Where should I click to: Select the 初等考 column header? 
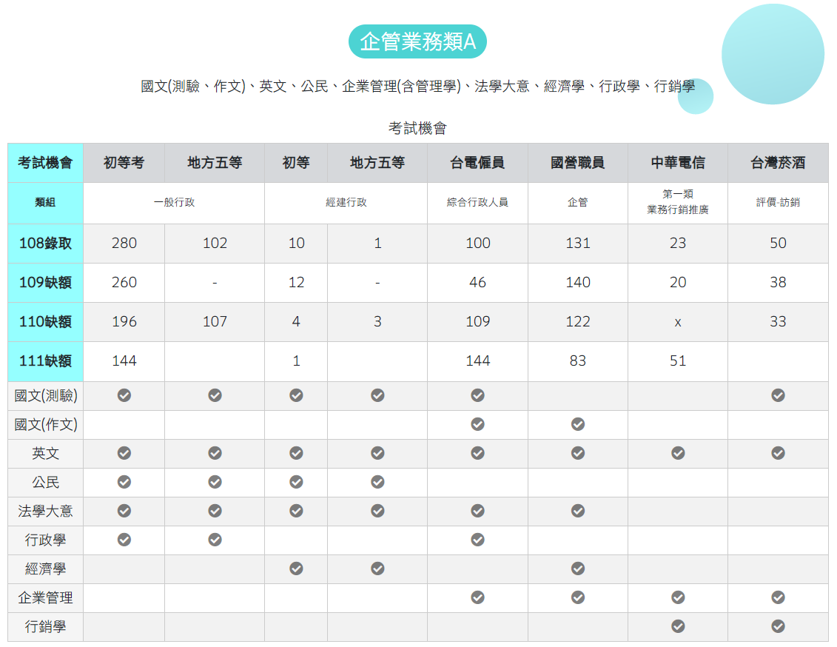tap(124, 163)
